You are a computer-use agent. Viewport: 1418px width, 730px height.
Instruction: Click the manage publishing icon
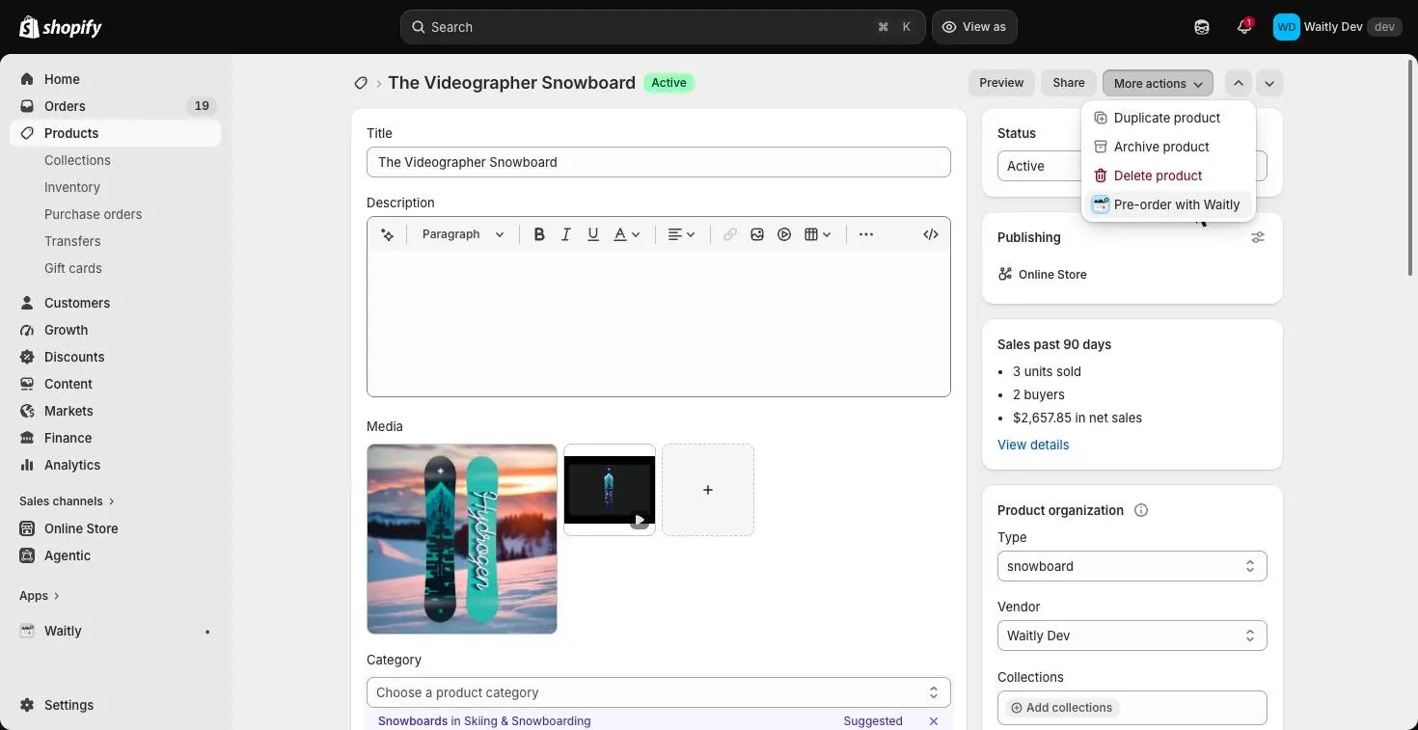coord(1258,237)
